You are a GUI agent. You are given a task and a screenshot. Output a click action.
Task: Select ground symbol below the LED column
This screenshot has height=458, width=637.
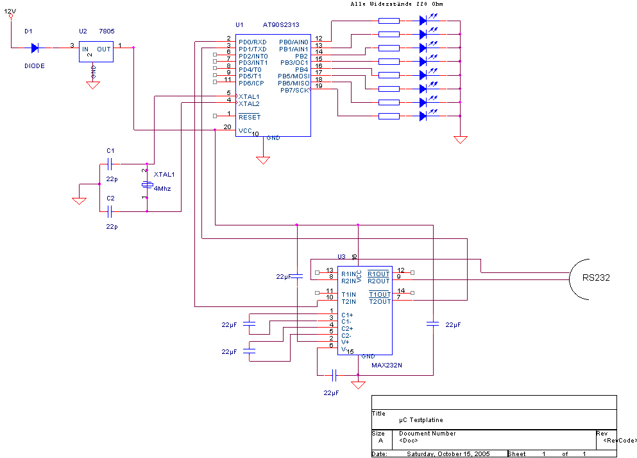461,139
